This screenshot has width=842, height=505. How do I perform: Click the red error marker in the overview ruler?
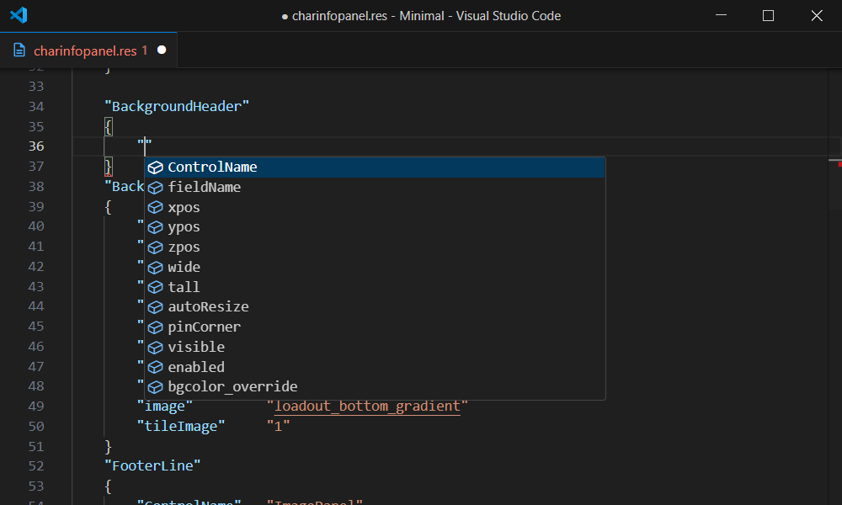click(839, 164)
